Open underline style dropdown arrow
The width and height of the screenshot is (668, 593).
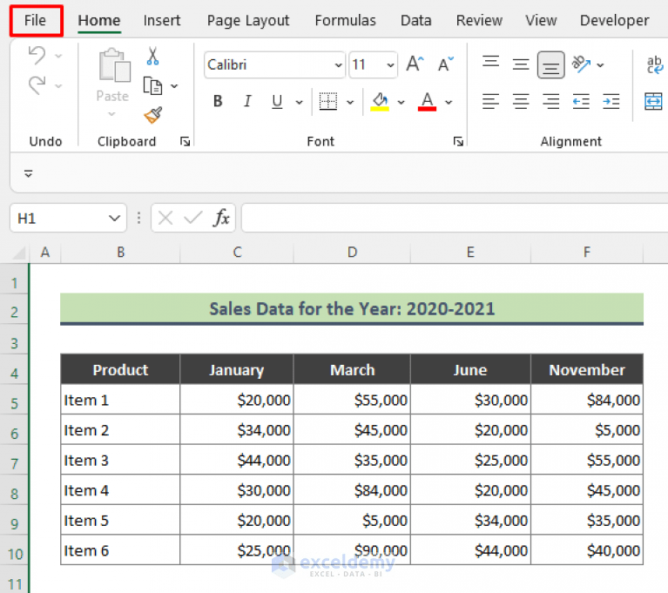click(300, 102)
